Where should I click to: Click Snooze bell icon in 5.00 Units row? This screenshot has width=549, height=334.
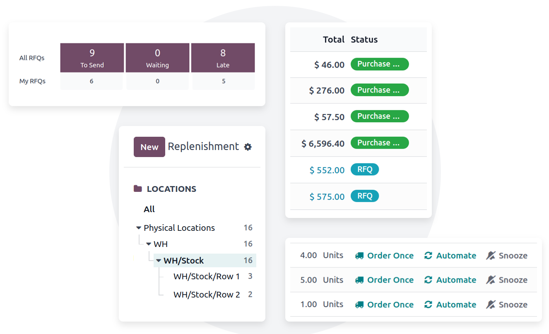pyautogui.click(x=491, y=280)
